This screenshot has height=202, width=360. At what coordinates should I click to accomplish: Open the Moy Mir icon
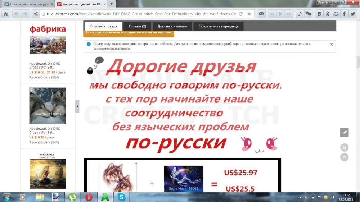click(336, 14)
